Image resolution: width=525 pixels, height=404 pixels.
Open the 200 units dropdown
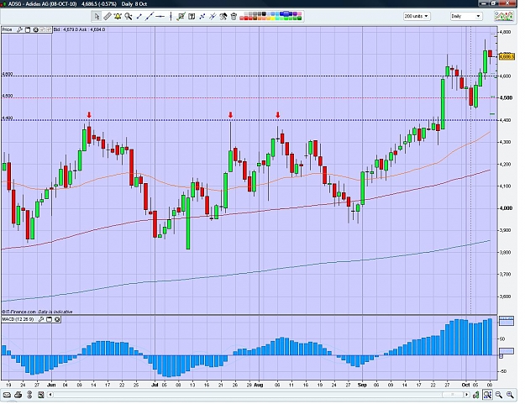[417, 16]
